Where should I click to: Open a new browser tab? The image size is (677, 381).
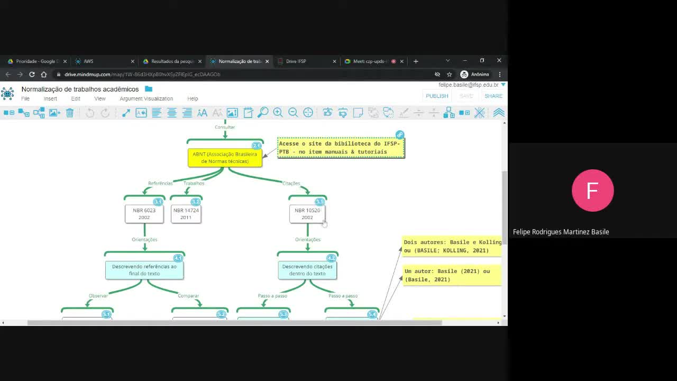pyautogui.click(x=416, y=61)
